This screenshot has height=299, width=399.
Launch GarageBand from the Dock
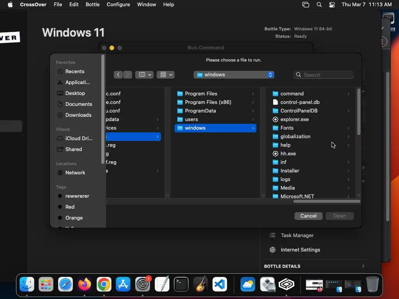pos(201,284)
